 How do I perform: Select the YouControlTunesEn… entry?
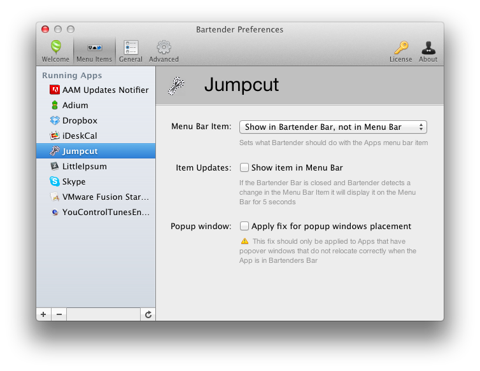pyautogui.click(x=96, y=212)
